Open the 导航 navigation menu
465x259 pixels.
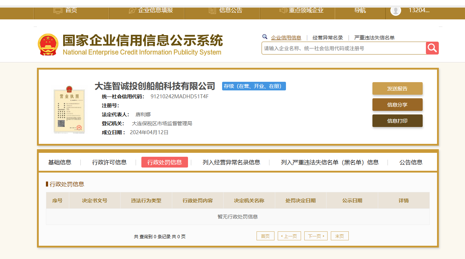point(360,10)
